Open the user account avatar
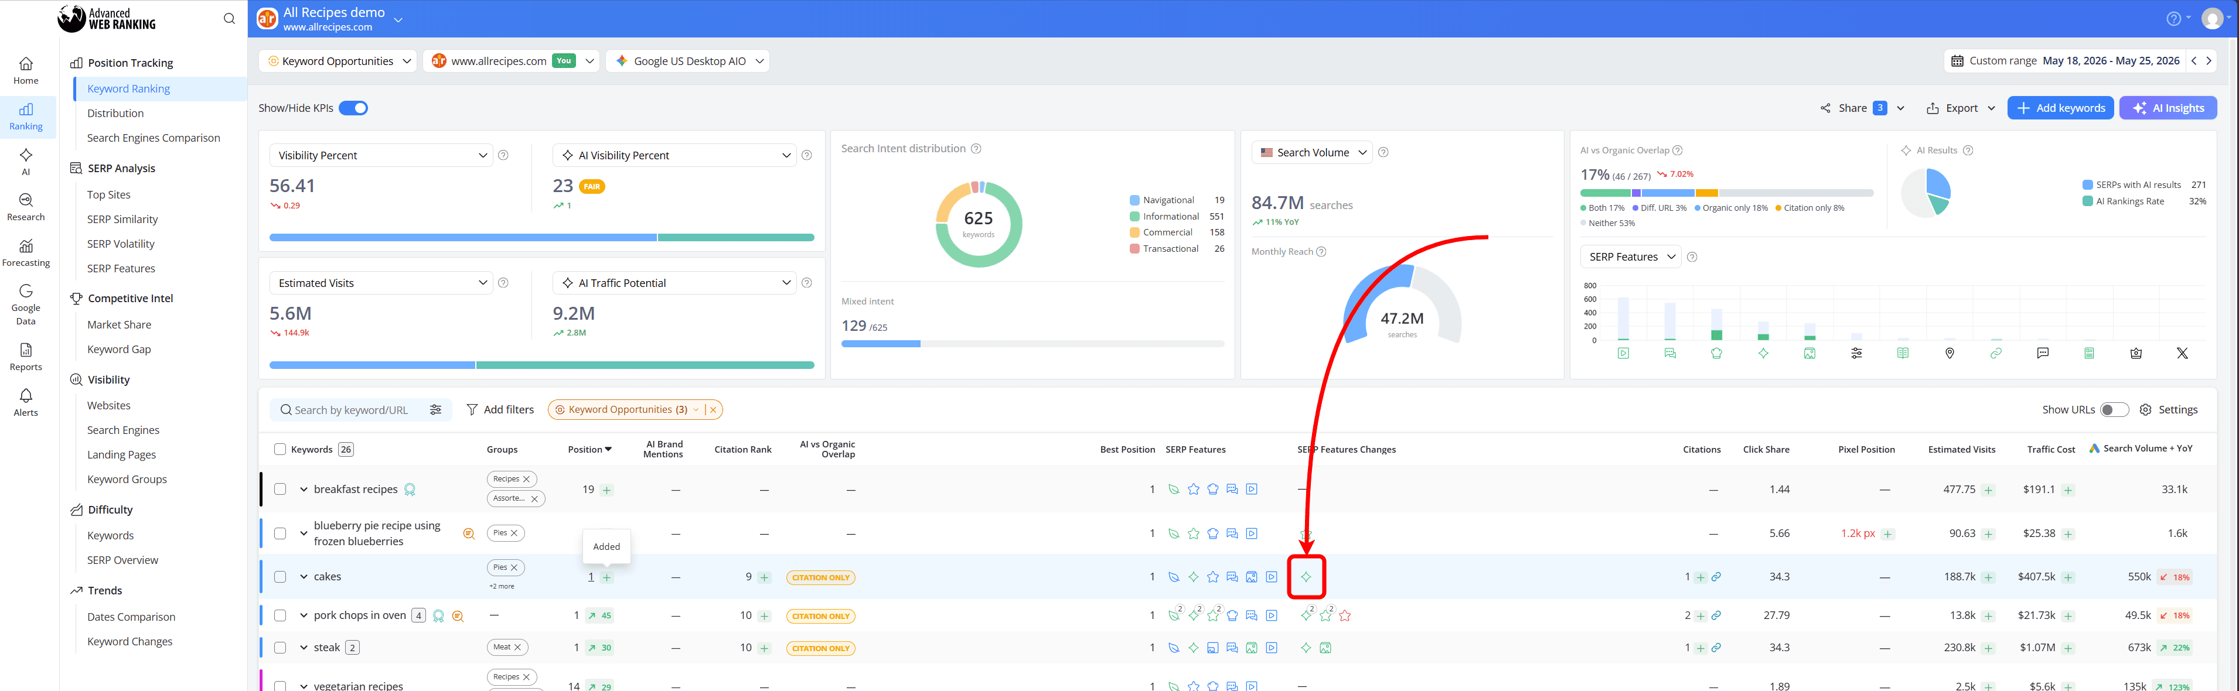This screenshot has width=2239, height=691. 2212,18
